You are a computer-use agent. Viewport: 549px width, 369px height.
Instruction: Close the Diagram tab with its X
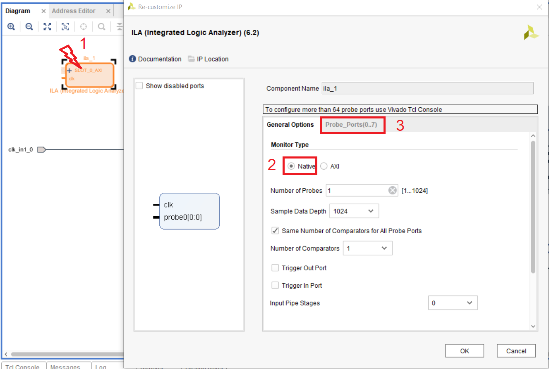point(43,11)
